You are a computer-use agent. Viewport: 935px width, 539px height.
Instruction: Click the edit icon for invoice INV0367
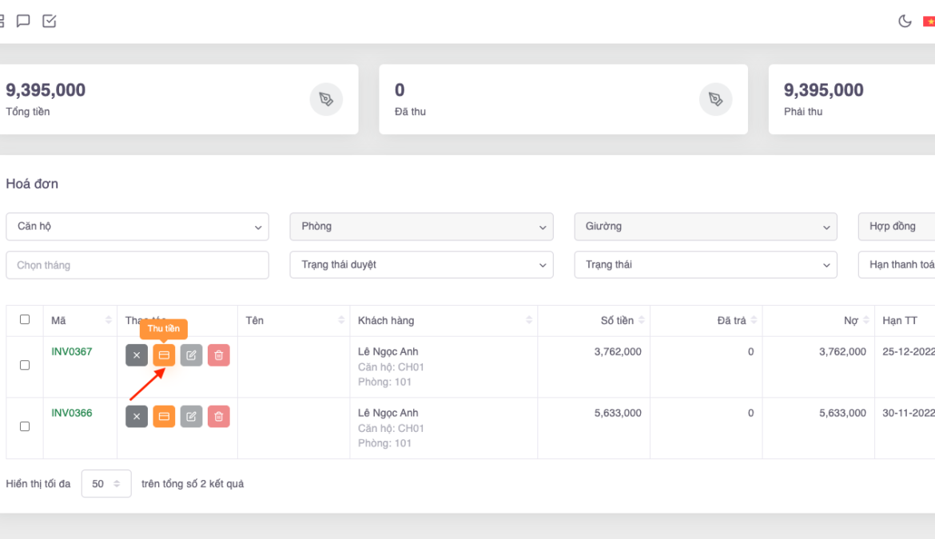[191, 355]
